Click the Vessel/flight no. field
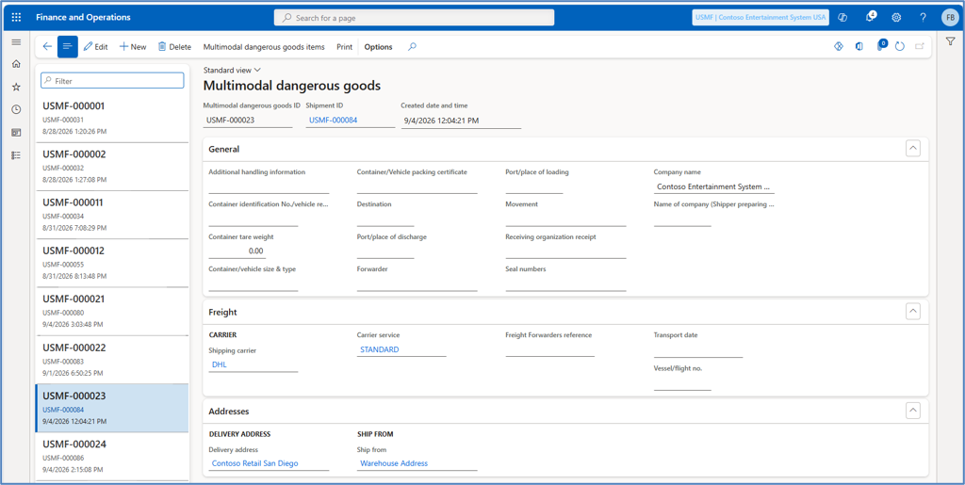965x485 pixels. (682, 383)
